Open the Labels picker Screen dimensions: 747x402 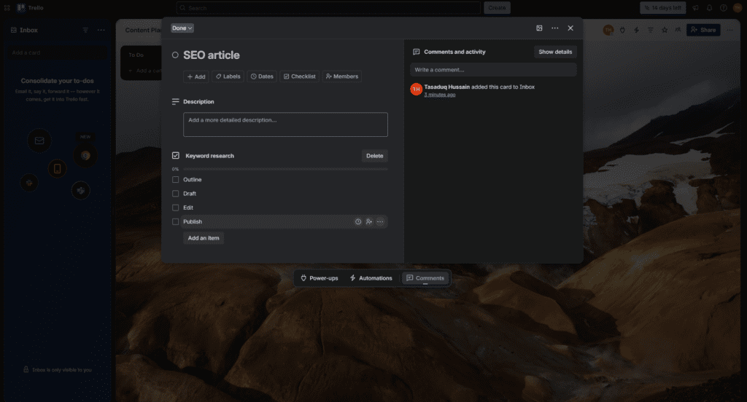click(x=228, y=76)
